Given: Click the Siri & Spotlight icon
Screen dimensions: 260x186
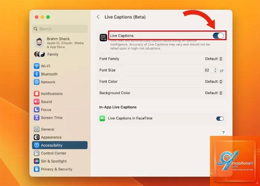Looking at the screenshot, I should (36, 161).
